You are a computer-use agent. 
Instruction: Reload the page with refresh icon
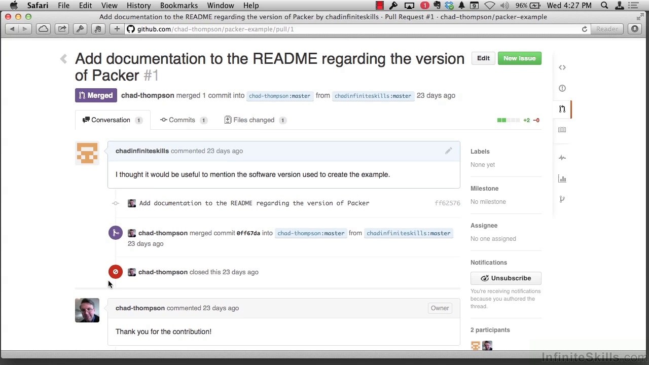tap(585, 29)
